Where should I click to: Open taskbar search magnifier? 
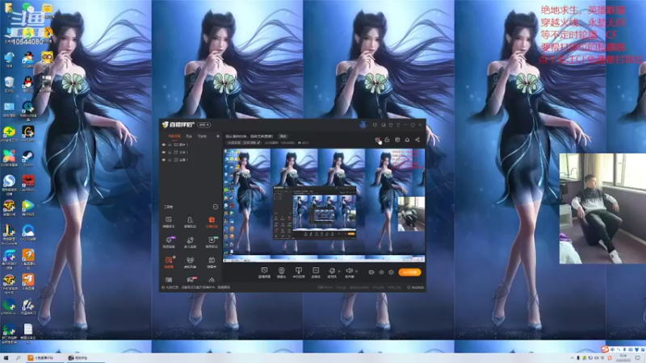point(18,358)
